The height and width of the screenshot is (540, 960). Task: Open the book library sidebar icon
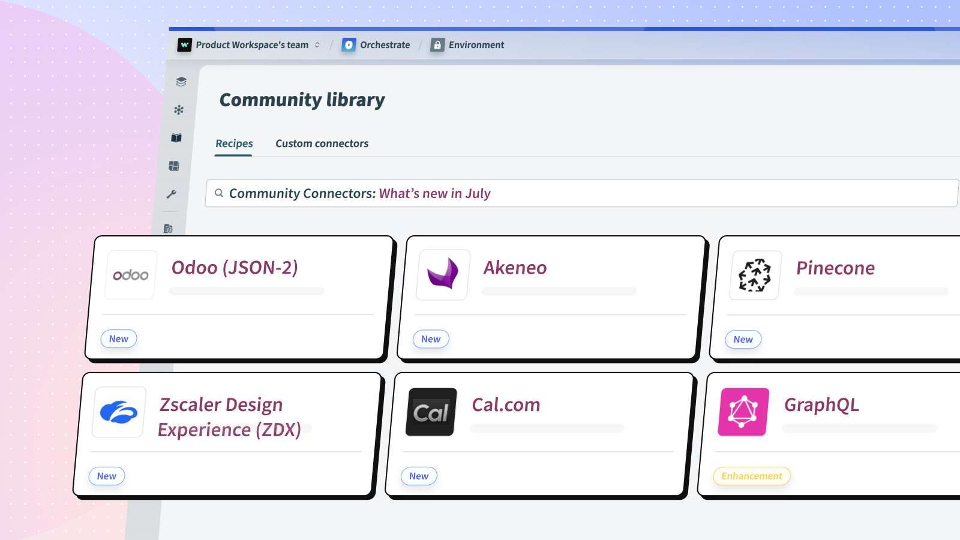click(176, 138)
